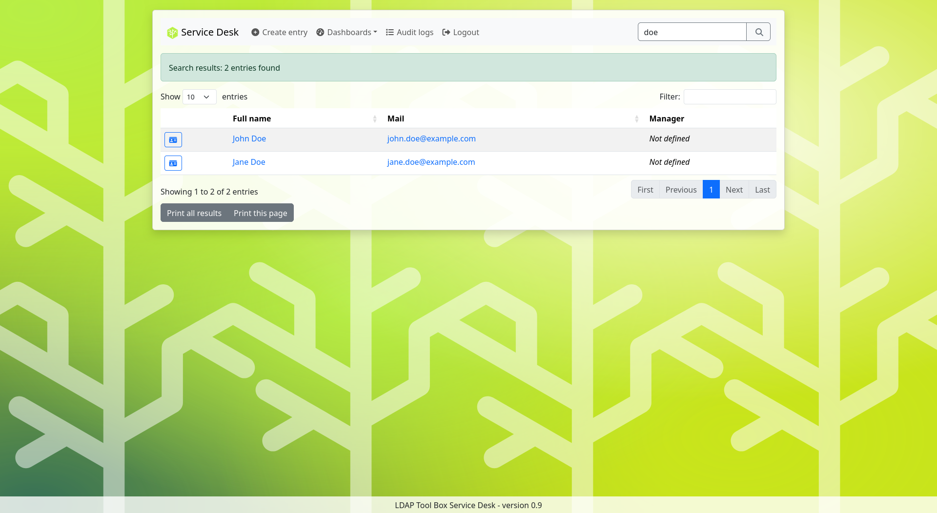Expand the Dashboards dropdown menu
The image size is (937, 513).
[346, 32]
